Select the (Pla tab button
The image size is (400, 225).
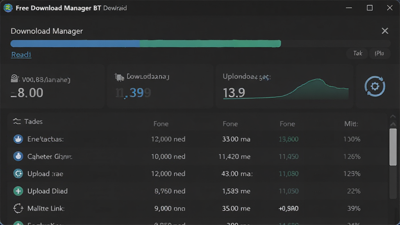pos(379,53)
